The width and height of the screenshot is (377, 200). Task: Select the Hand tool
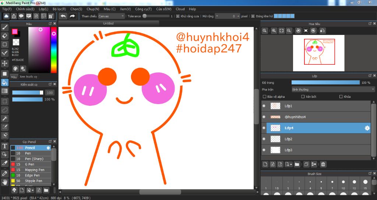click(4, 182)
